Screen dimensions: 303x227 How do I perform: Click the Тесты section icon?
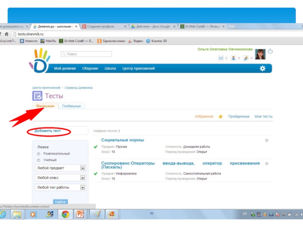click(x=37, y=96)
